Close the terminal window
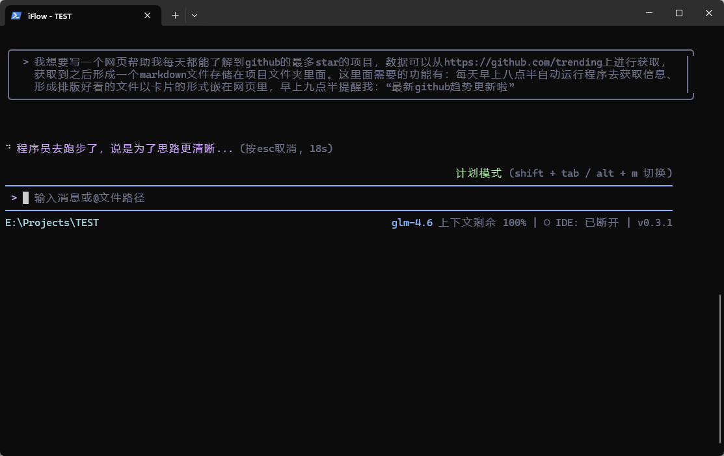This screenshot has height=456, width=724. (708, 13)
